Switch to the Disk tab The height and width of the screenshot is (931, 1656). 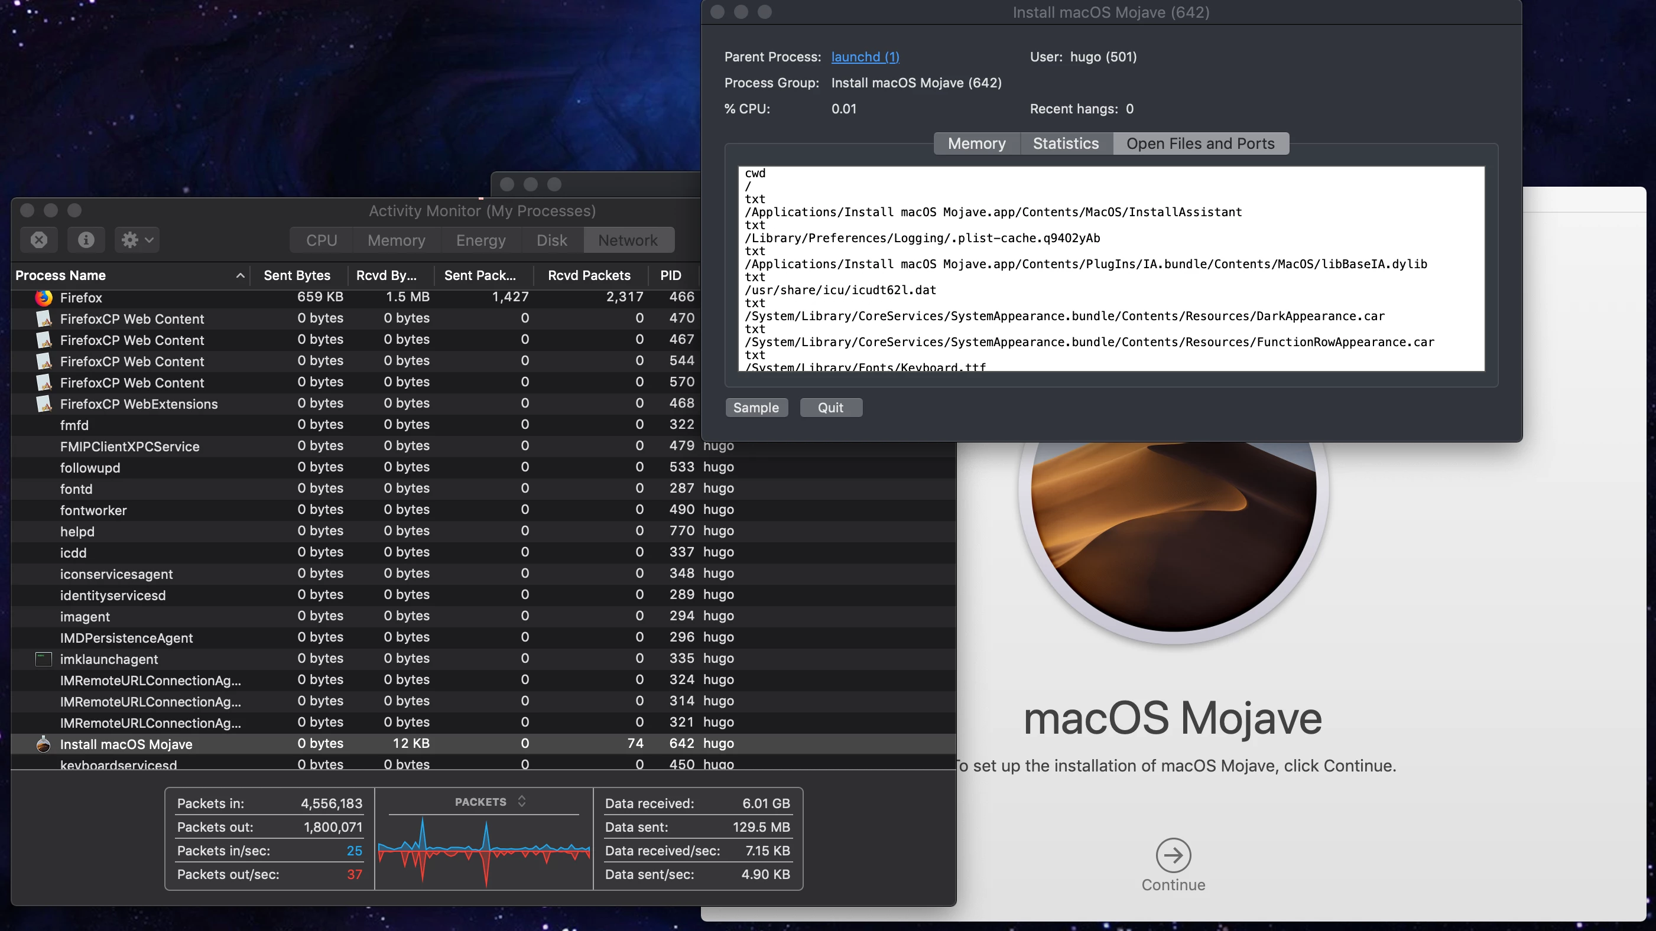coord(551,240)
